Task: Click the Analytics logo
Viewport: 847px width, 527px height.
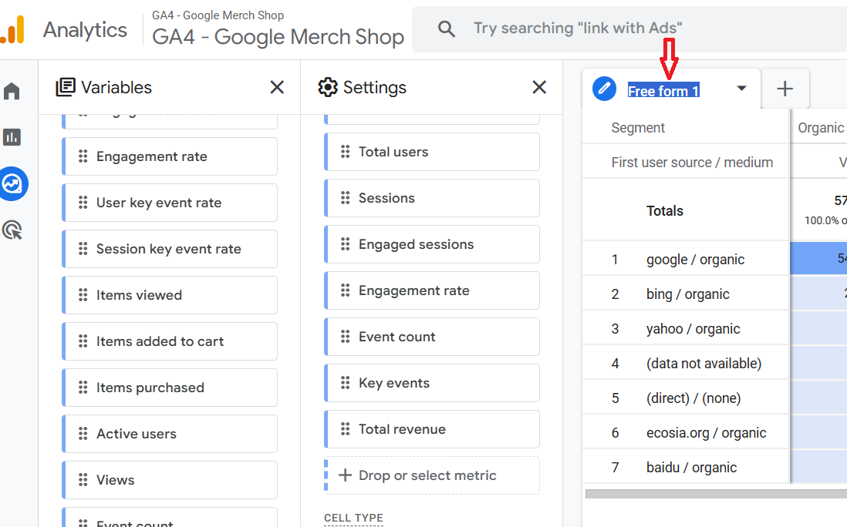Action: point(13,29)
